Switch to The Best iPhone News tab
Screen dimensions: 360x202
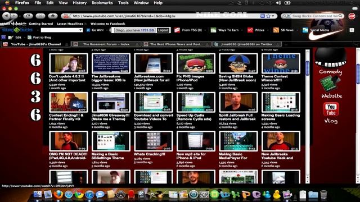[176, 44]
